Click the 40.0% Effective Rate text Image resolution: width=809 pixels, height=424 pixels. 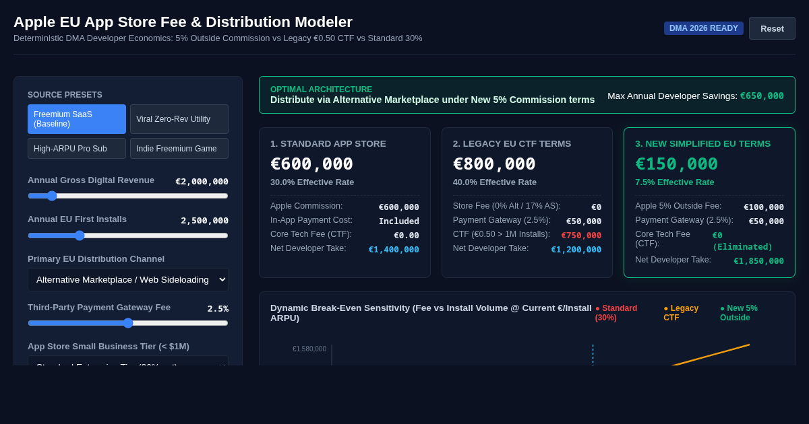pos(495,182)
